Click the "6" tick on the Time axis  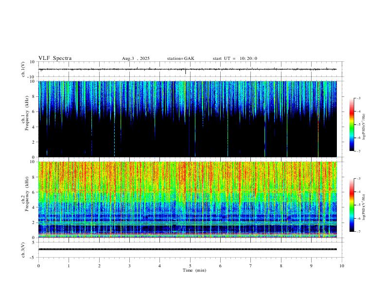click(221, 266)
